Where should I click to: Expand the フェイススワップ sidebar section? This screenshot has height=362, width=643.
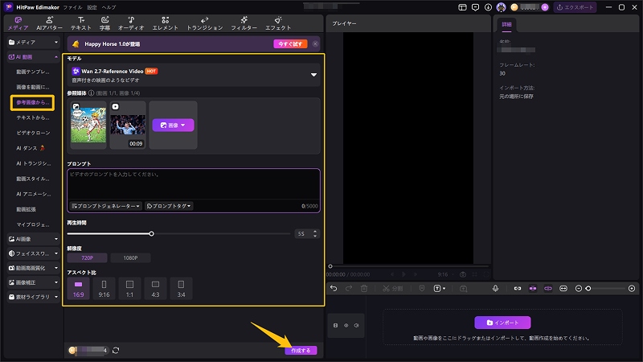33,253
